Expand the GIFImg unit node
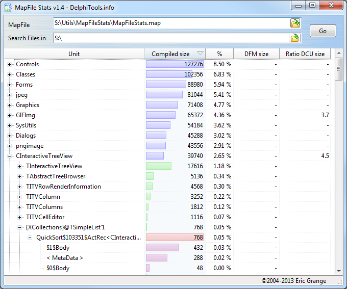347x289 pixels. coord(9,115)
